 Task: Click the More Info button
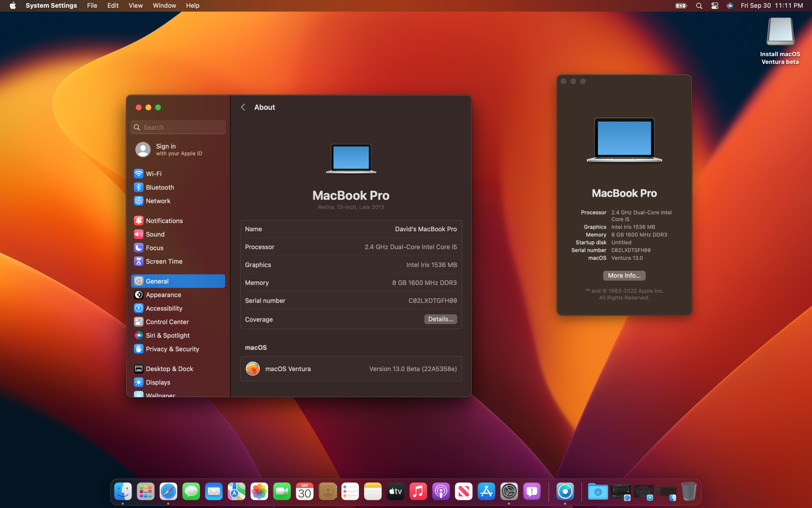coord(624,276)
